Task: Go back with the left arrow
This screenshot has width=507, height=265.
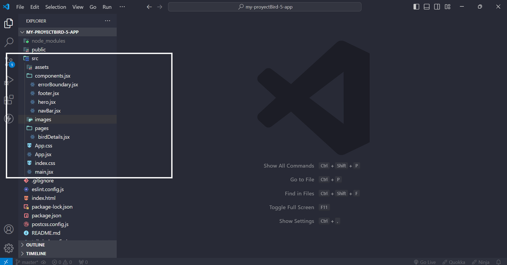Action: pos(149,7)
